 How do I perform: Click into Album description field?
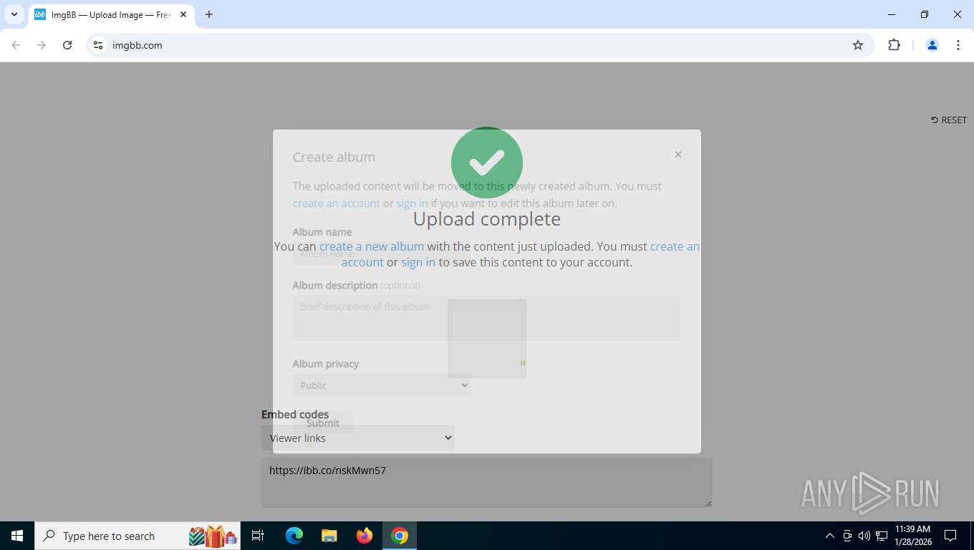tap(487, 318)
